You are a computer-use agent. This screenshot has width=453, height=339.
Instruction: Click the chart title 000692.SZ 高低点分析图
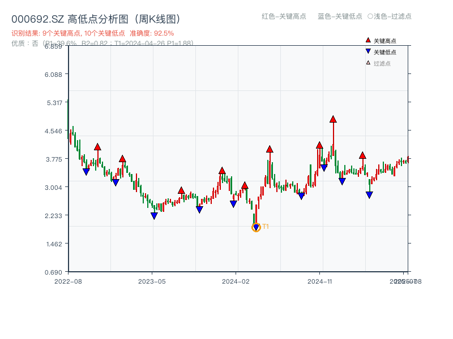97,19
